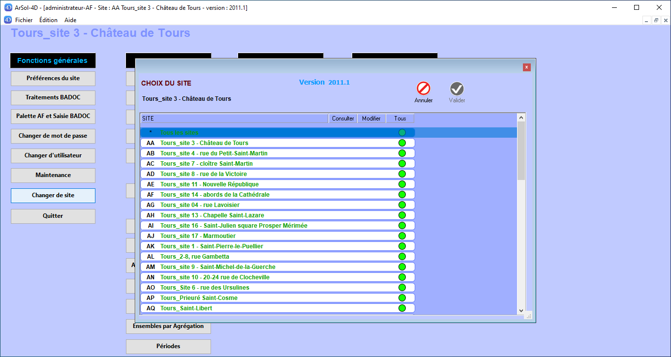The height and width of the screenshot is (357, 671).
Task: Open the Édition menu
Action: click(48, 20)
